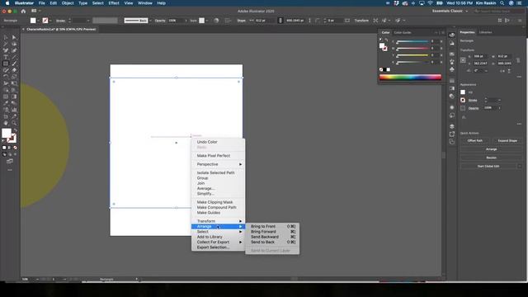This screenshot has width=528, height=297.
Task: Select the Paintbrush tool
Action: 14,64
